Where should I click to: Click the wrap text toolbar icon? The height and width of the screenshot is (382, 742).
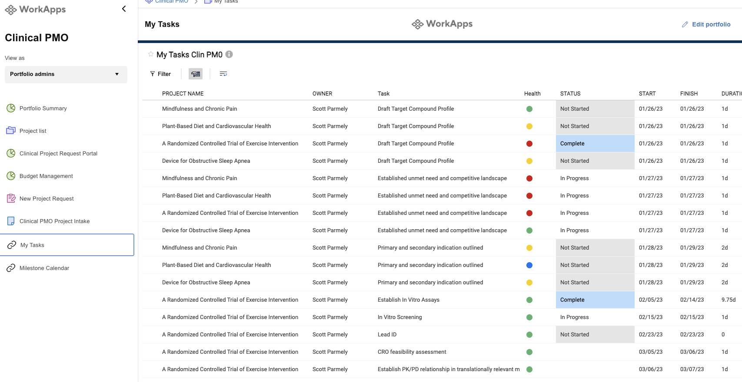point(223,74)
